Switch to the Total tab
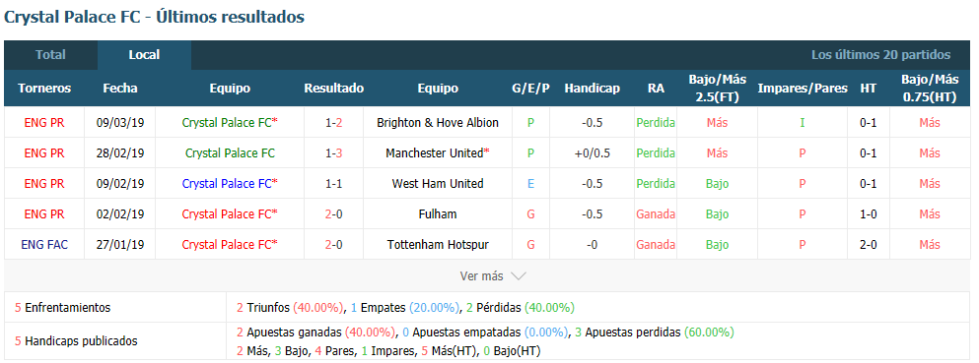The image size is (979, 363). point(50,55)
